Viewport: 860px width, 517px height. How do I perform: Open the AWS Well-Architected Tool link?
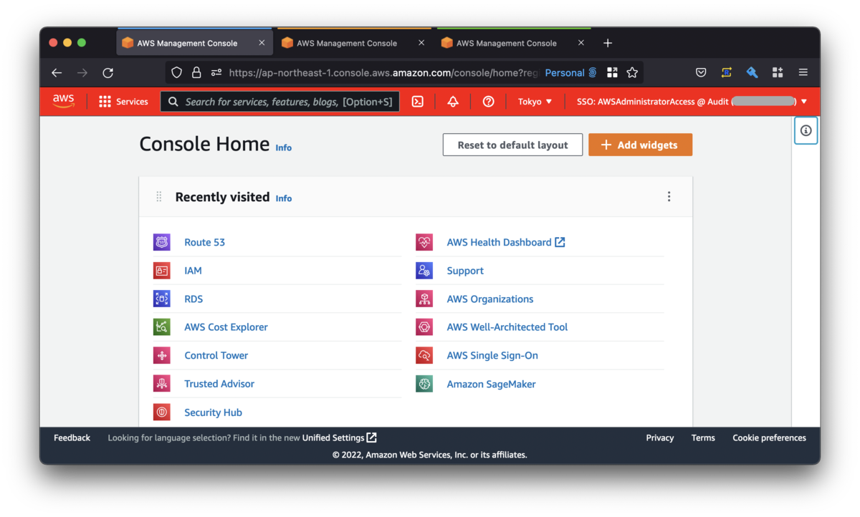coord(507,327)
